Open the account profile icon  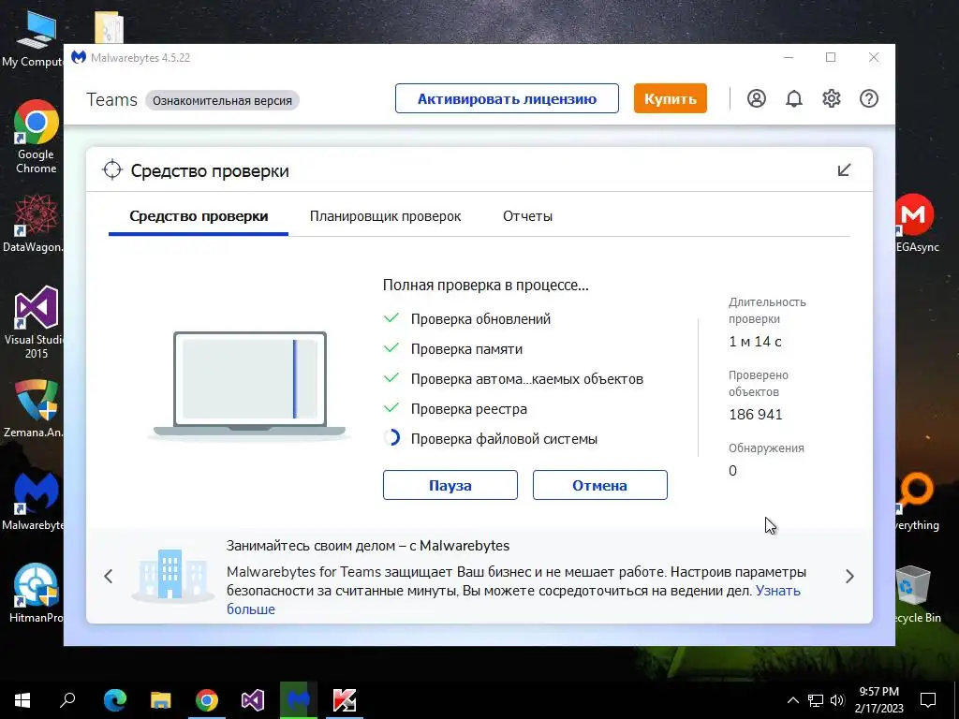[757, 98]
